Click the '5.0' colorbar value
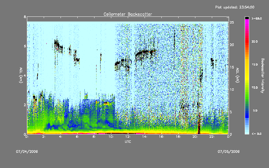Viewport: 269px width, 168px height. (255, 111)
